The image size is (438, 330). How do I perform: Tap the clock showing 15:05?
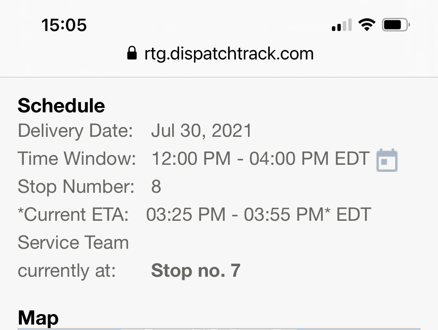(x=64, y=24)
